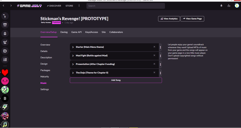Open the colorful pixel art community
Screen dimensions: 241x128
tap(5, 116)
